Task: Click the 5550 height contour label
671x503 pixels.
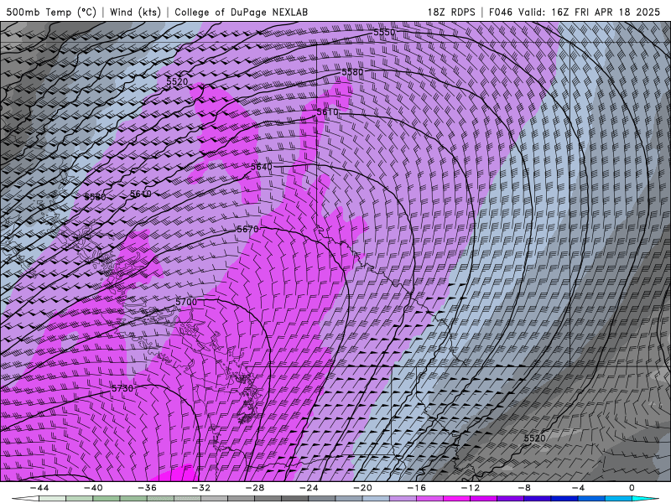Action: pyautogui.click(x=384, y=32)
